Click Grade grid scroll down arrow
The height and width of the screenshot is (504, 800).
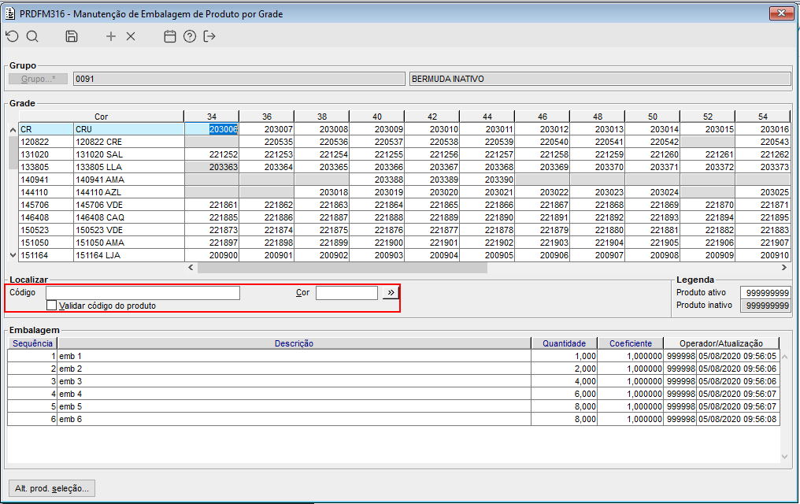13,255
